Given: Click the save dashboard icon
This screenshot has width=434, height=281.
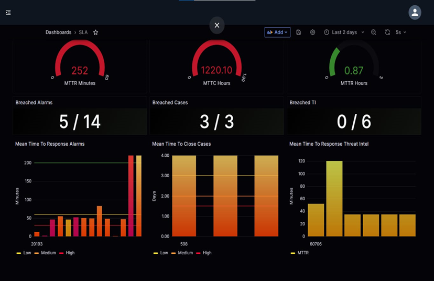Looking at the screenshot, I should pyautogui.click(x=299, y=33).
